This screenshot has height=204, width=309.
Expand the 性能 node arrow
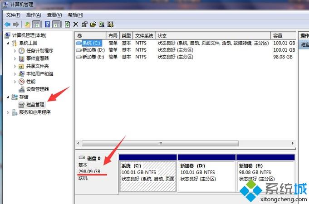pos(15,82)
